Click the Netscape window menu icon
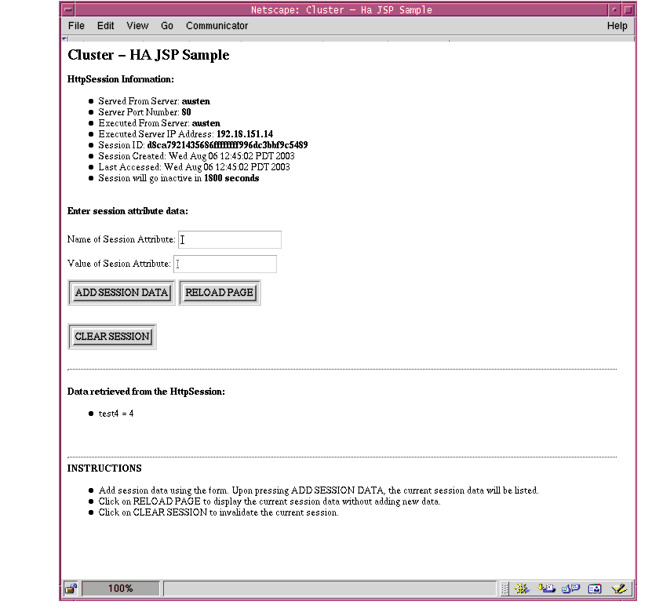Viewport: 652px width, 616px height. pos(67,9)
